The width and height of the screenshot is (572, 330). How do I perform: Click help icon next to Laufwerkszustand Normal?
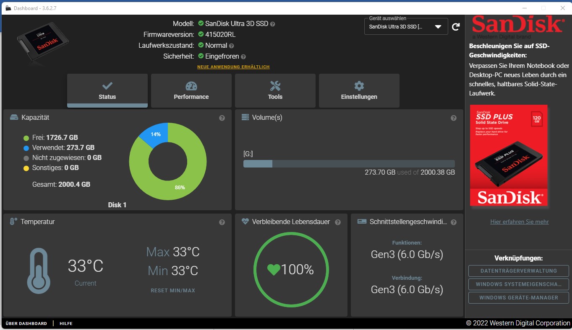(232, 46)
